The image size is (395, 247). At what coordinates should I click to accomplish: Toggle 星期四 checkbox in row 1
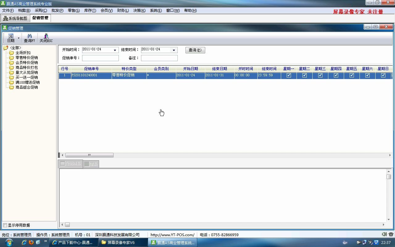(x=336, y=75)
